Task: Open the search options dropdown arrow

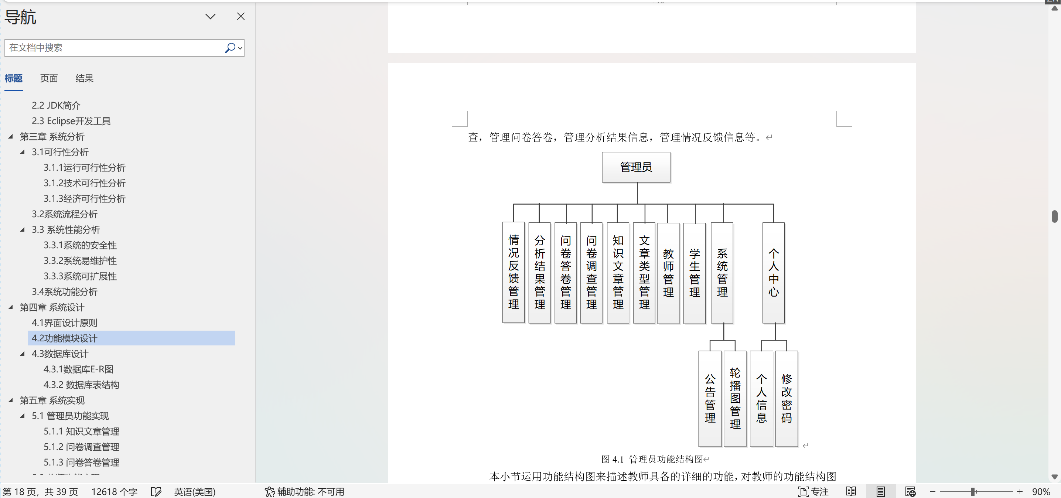Action: (x=240, y=48)
